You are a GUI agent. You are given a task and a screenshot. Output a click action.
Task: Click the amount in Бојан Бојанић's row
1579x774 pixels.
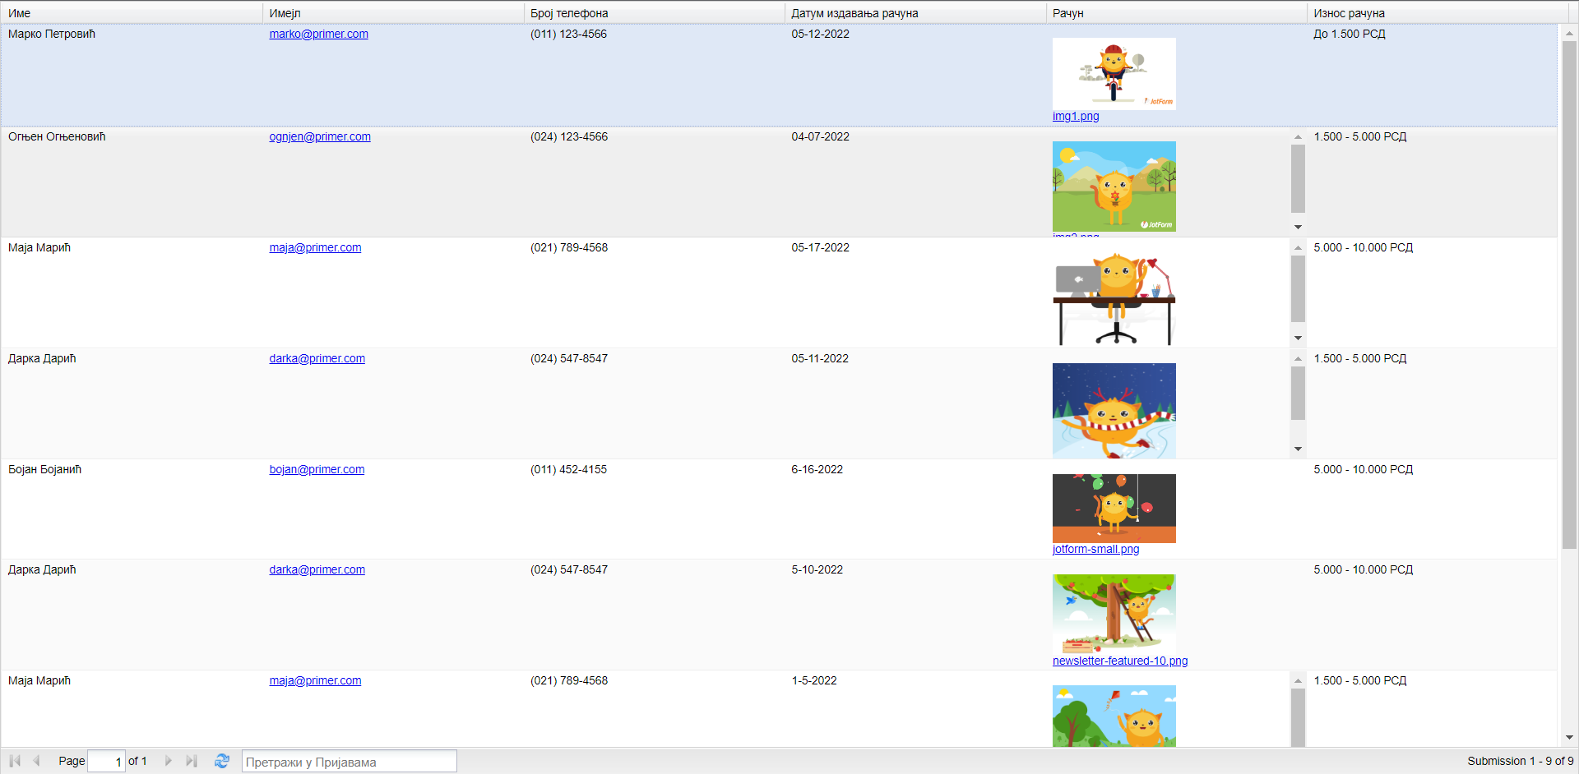[x=1364, y=469]
